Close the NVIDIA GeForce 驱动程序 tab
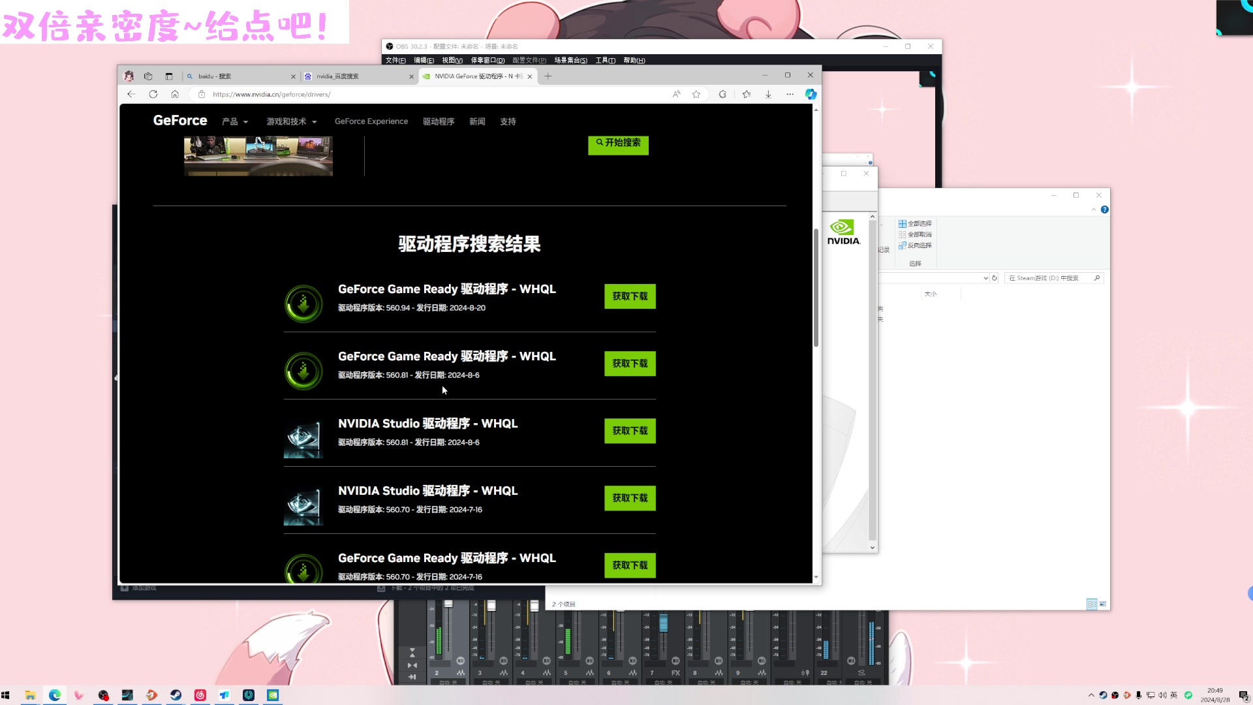Image resolution: width=1253 pixels, height=705 pixels. (530, 76)
